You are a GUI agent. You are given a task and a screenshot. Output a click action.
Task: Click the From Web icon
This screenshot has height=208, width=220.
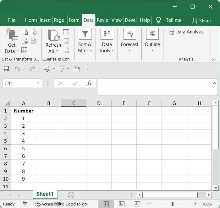[x=25, y=41]
